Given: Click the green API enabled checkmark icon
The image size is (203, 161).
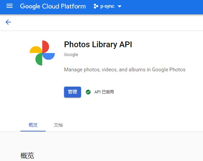Looking at the screenshot, I should pyautogui.click(x=88, y=92).
